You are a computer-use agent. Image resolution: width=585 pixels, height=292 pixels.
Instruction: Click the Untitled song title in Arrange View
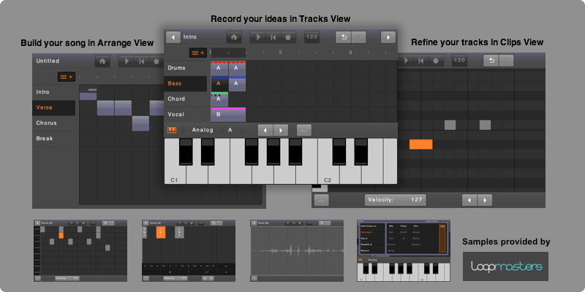(x=48, y=61)
